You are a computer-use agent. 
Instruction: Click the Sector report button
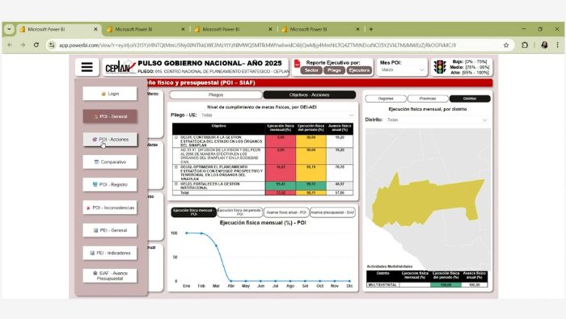tap(311, 70)
